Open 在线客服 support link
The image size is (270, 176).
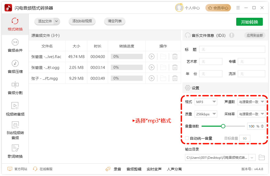43,169
